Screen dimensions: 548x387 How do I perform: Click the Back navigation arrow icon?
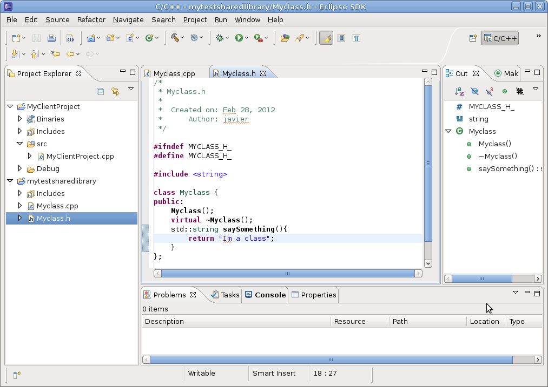71,53
